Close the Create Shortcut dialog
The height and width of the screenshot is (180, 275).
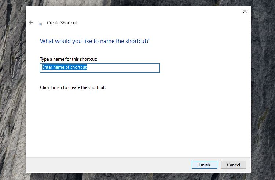pyautogui.click(x=245, y=11)
